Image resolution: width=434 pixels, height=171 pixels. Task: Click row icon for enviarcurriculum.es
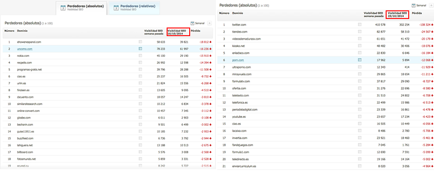359,166
